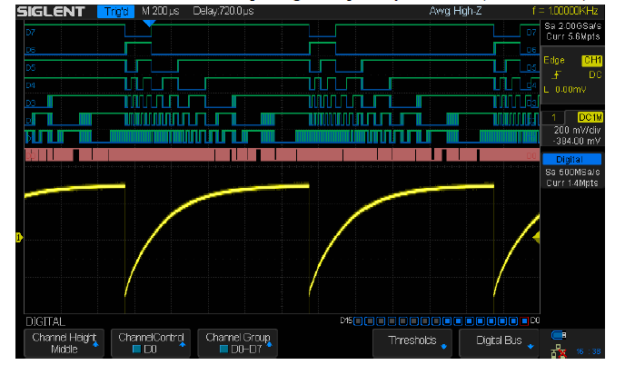Click the DC trigger coupling label

click(x=595, y=75)
